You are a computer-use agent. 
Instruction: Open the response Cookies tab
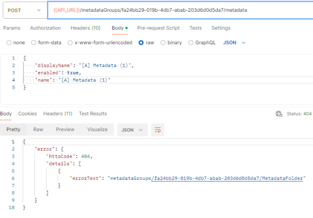27,114
